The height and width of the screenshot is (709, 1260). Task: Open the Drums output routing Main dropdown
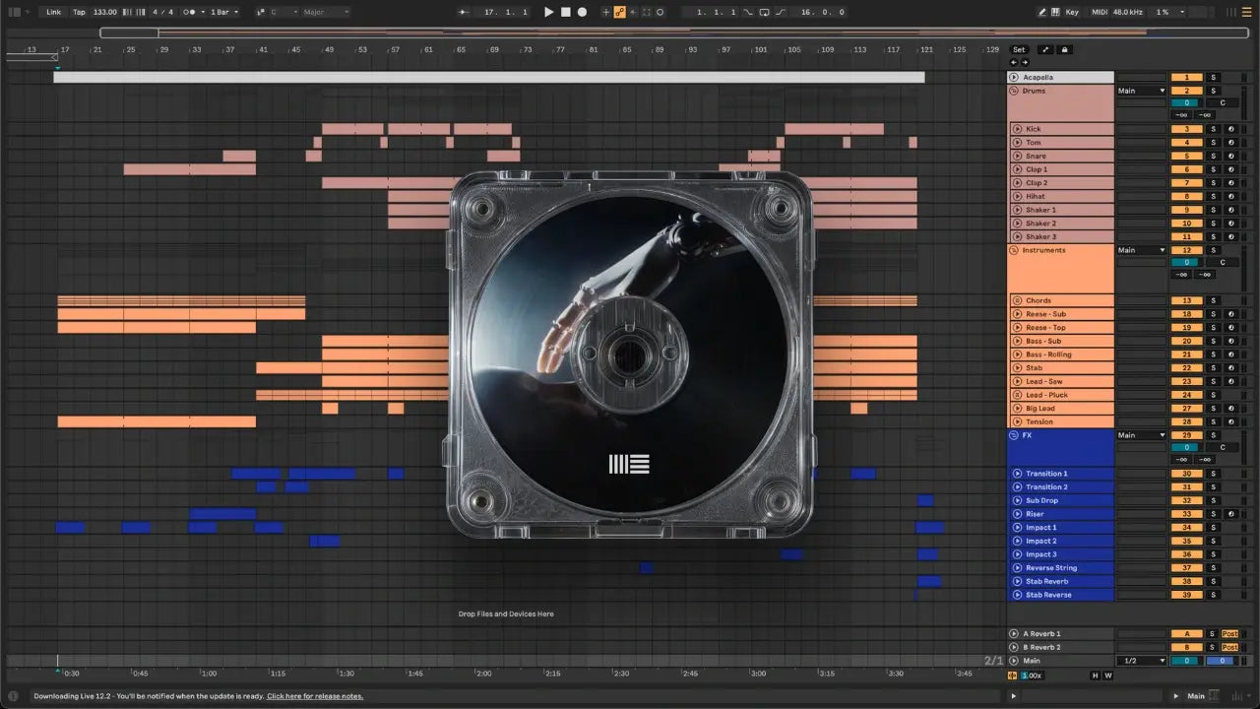1141,91
